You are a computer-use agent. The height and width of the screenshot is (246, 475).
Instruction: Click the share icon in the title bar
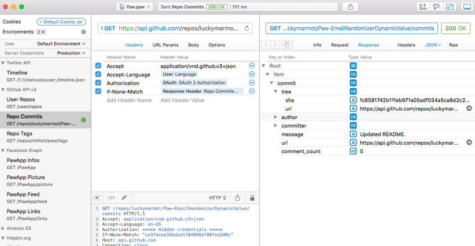point(350,7)
